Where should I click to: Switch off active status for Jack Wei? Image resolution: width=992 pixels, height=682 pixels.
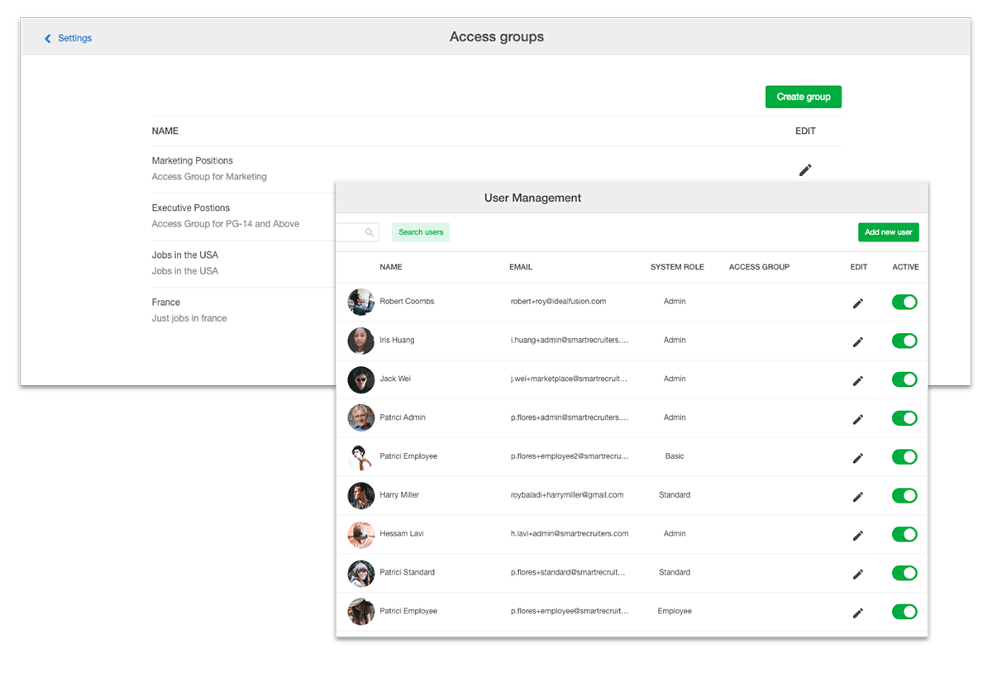[x=904, y=379]
